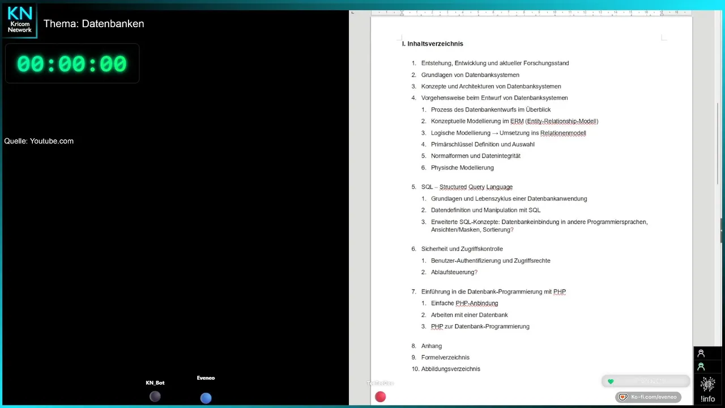This screenshot has height=408, width=725.
Task: Click the KN_Bot avatar circle
Action: pyautogui.click(x=155, y=397)
